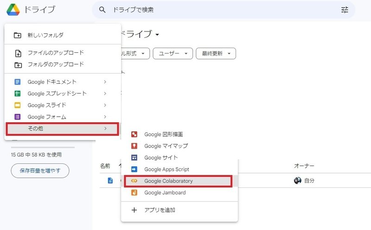This screenshot has height=230, width=371.
Task: Click the storage usage progress bar
Action: (43, 147)
